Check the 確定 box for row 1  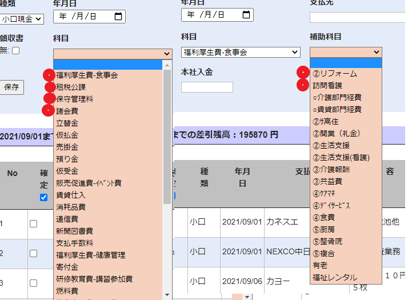click(x=33, y=224)
